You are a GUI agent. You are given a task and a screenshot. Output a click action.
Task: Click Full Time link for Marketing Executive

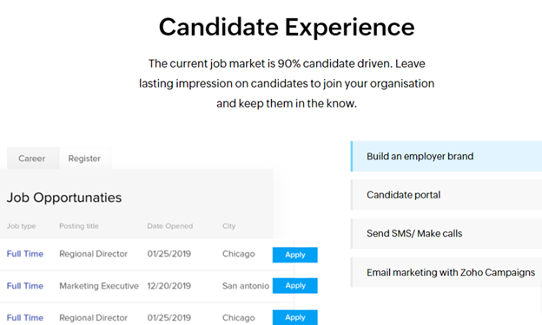(25, 286)
